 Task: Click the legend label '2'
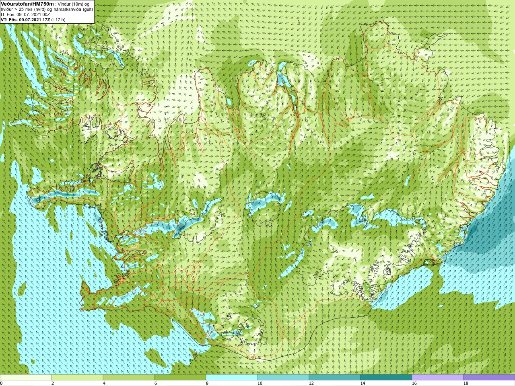53,383
